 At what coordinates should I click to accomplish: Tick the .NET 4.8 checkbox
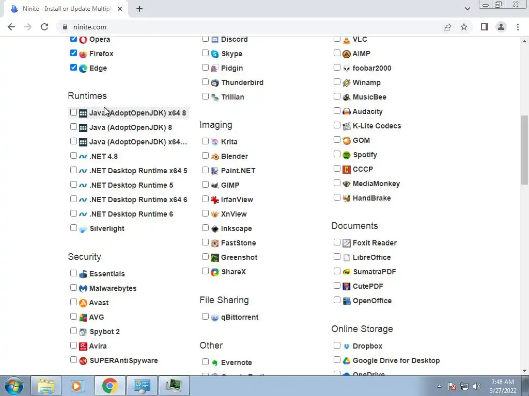point(73,156)
